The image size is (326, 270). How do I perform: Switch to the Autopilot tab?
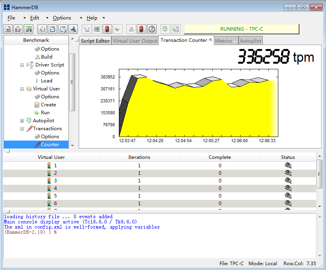[x=250, y=41]
